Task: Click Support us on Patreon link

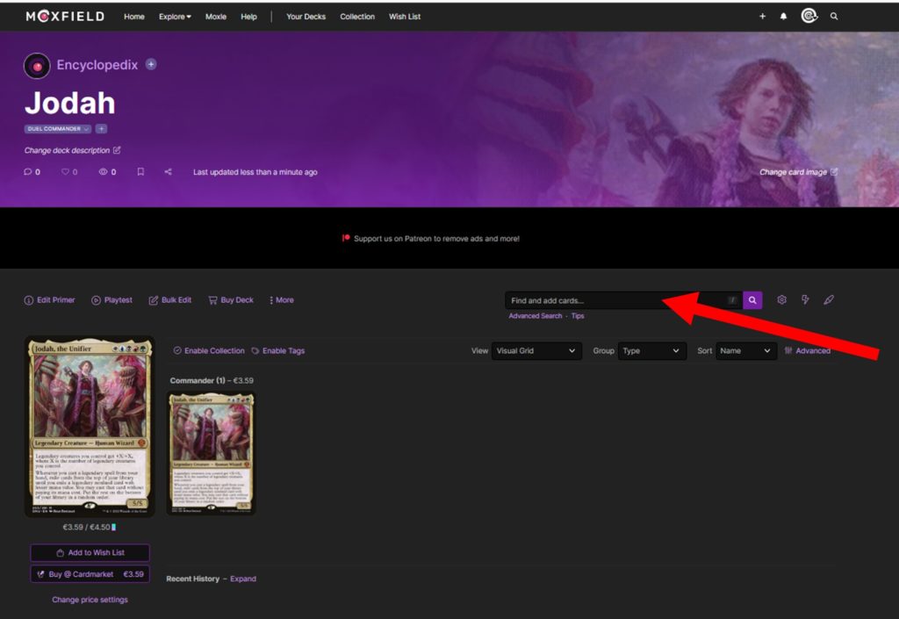Action: click(x=436, y=239)
